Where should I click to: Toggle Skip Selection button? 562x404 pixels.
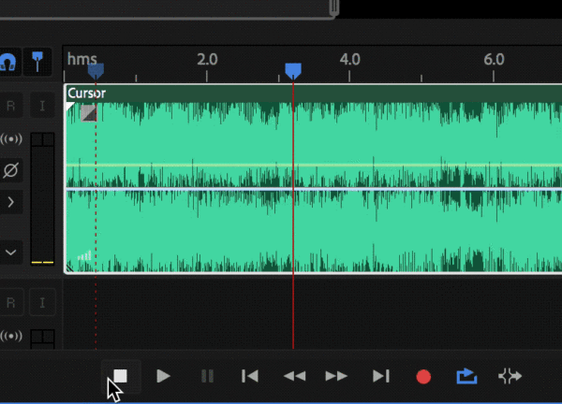[x=510, y=376]
